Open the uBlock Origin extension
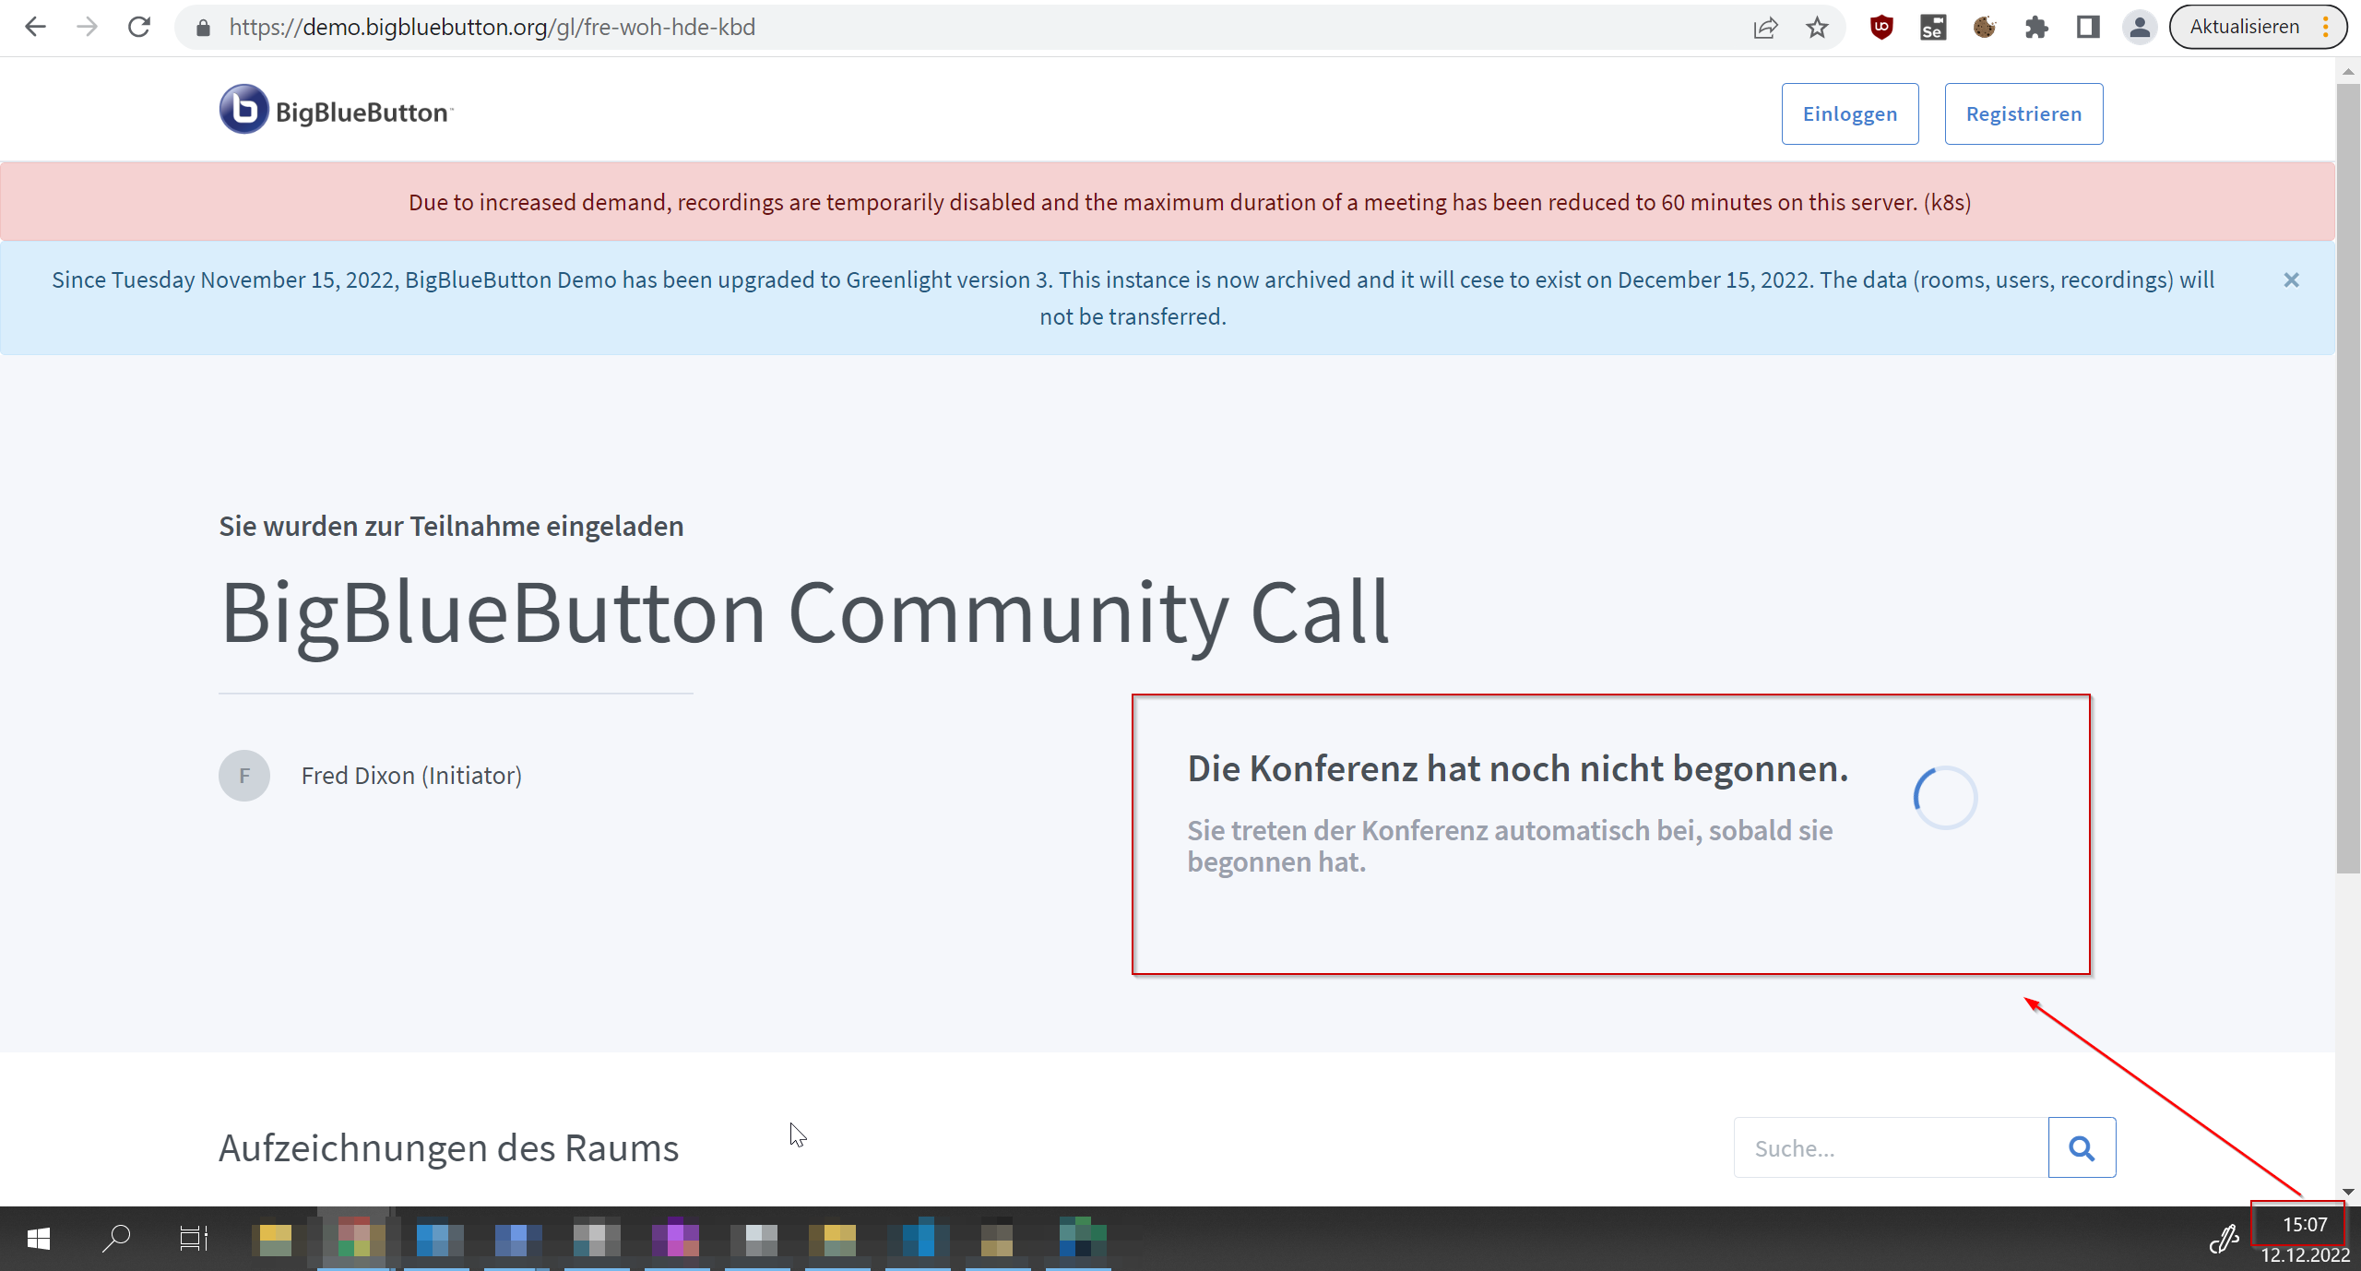 coord(1881,27)
